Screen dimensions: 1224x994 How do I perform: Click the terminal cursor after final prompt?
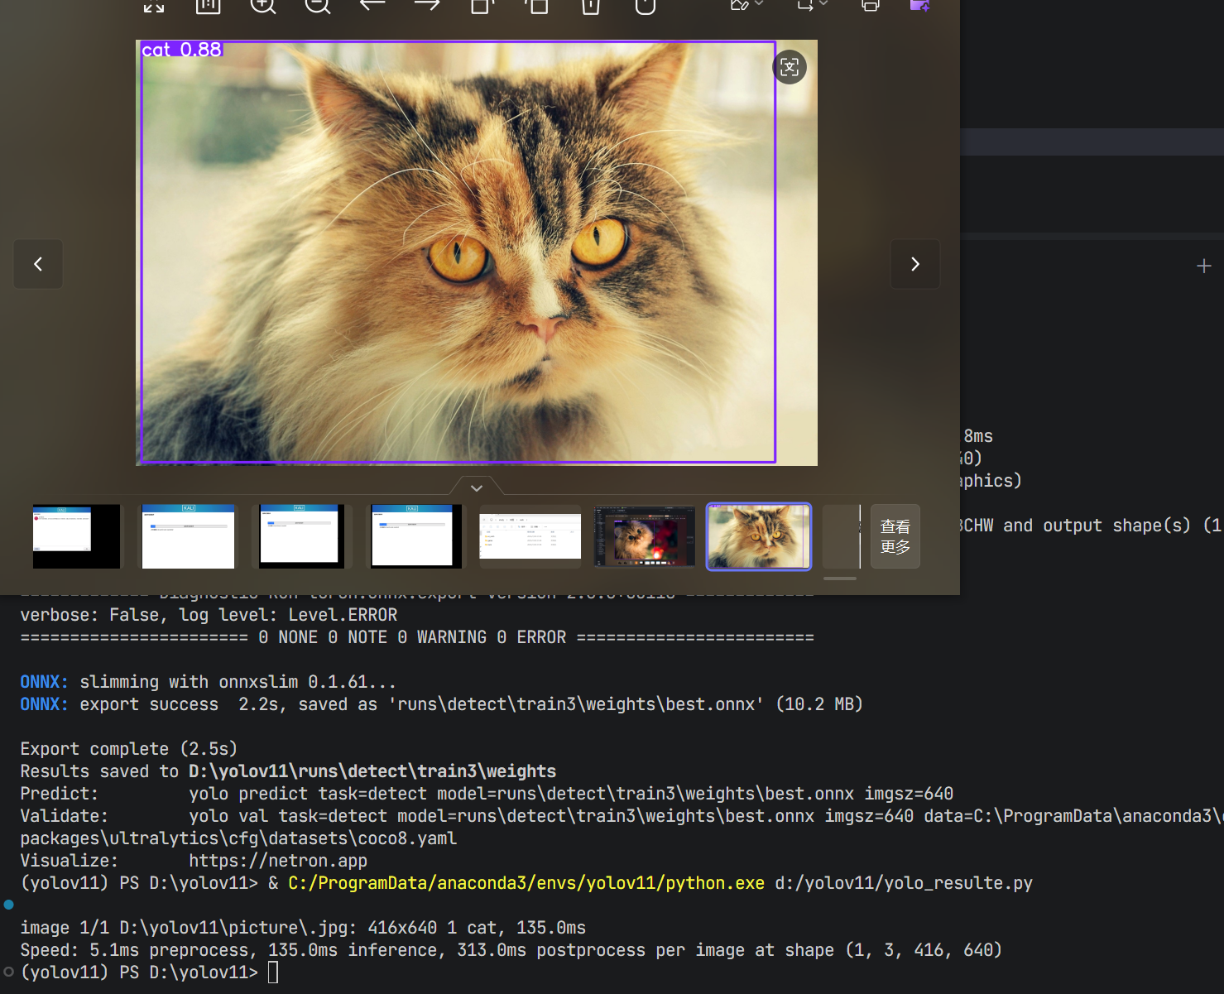tap(273, 972)
